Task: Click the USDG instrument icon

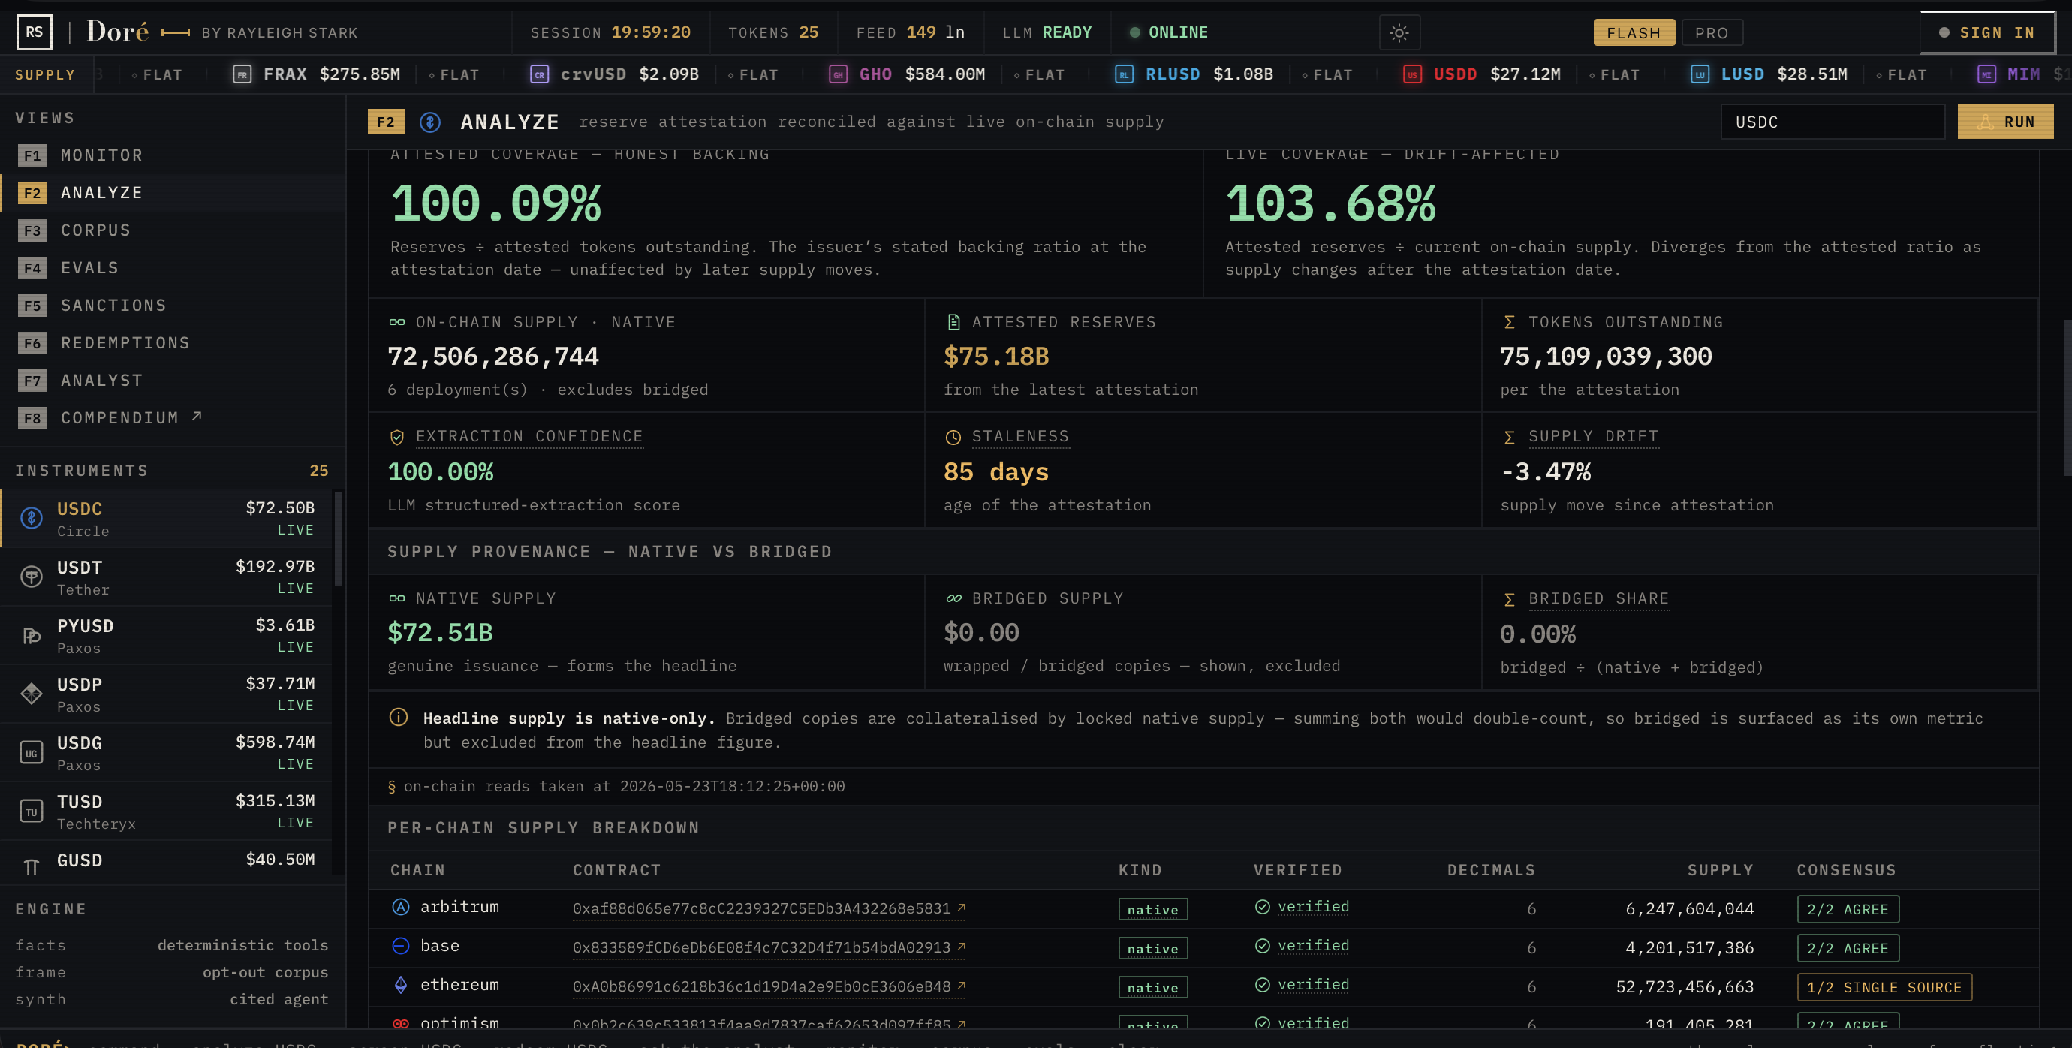Action: (x=32, y=753)
